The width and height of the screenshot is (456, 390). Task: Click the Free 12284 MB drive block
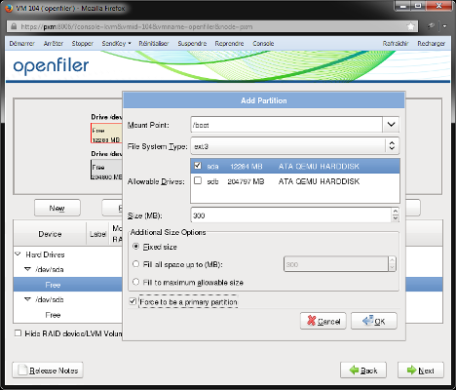pyautogui.click(x=106, y=134)
